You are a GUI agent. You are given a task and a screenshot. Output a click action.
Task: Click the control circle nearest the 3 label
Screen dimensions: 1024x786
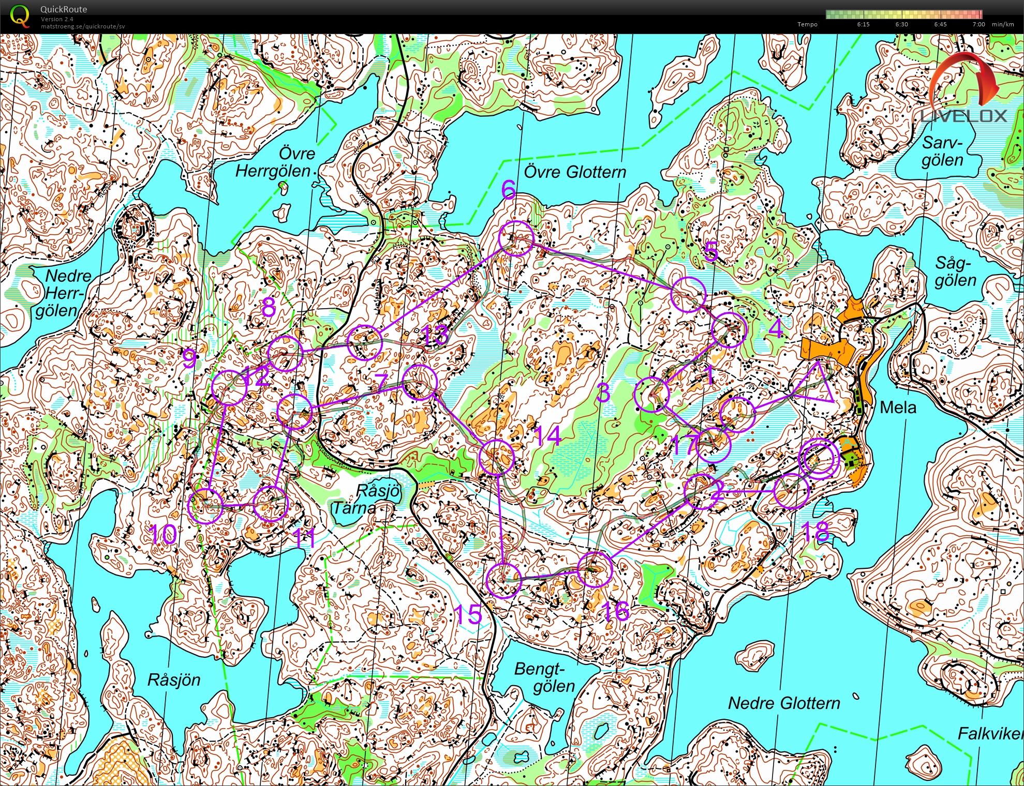click(x=652, y=395)
